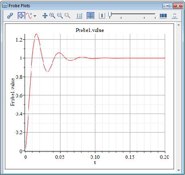Click the vertical Probe1.value axis label

point(13,92)
